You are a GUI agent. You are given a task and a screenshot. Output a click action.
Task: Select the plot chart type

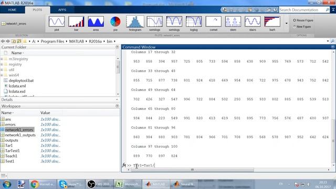point(57,24)
